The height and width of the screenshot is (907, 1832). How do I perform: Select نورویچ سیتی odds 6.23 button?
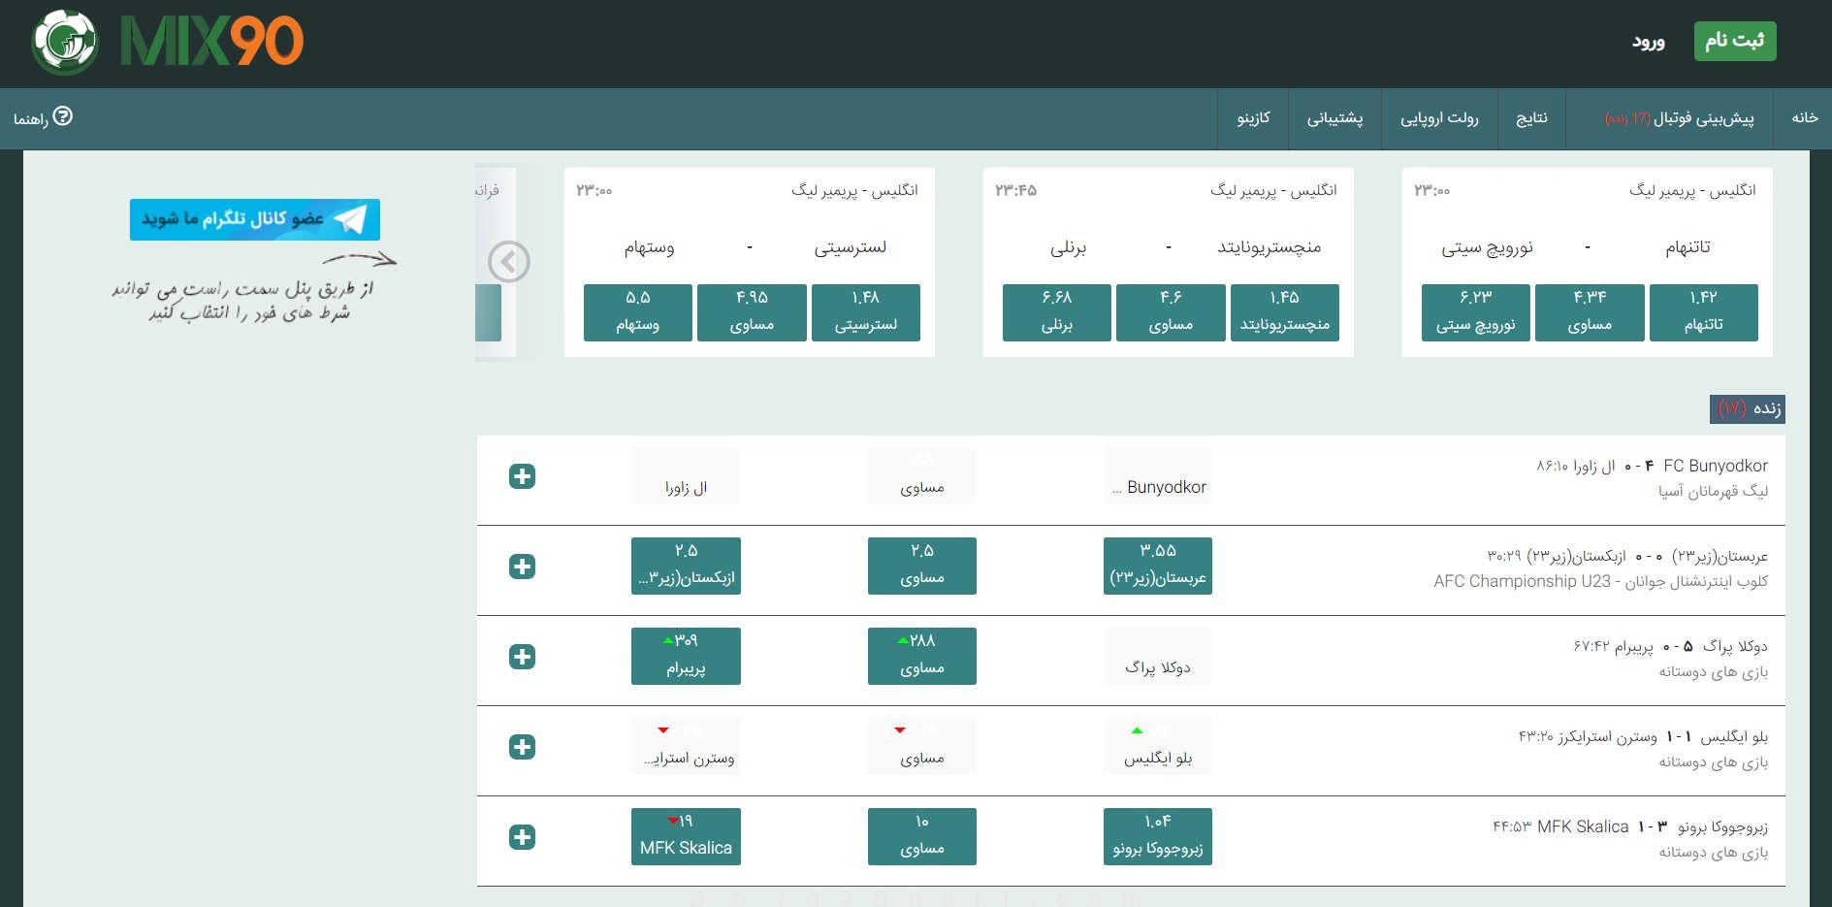(x=1475, y=312)
